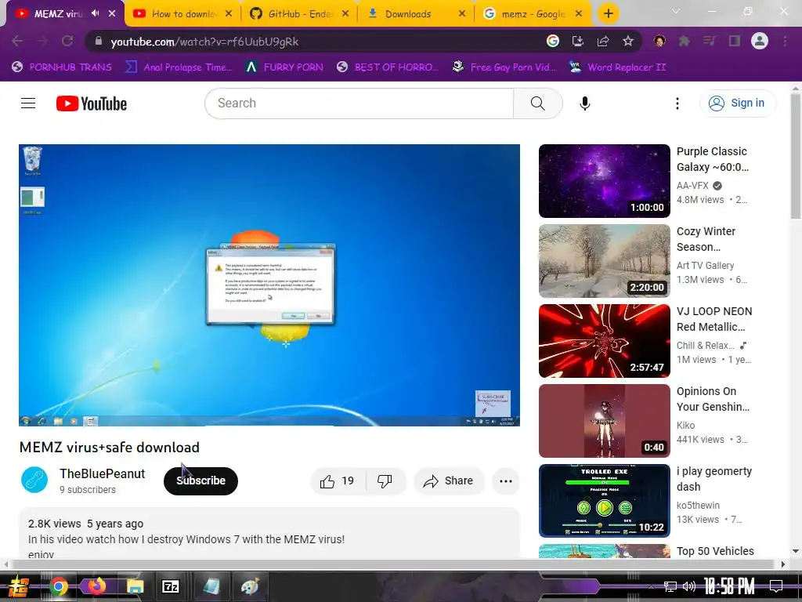
Task: Bookmark this page with the star
Action: point(628,42)
